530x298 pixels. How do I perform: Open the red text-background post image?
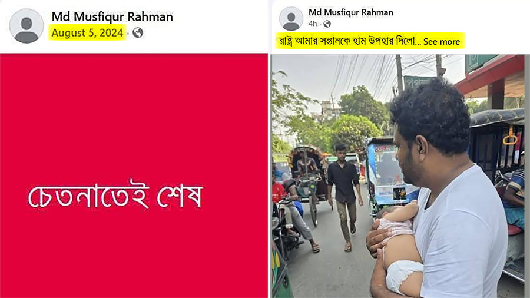(134, 176)
